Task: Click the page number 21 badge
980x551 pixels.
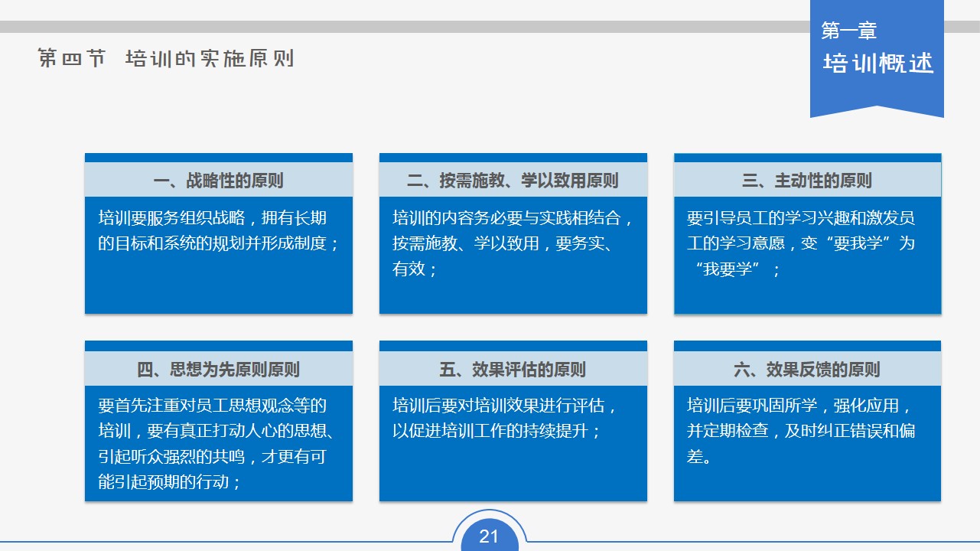Action: click(489, 536)
